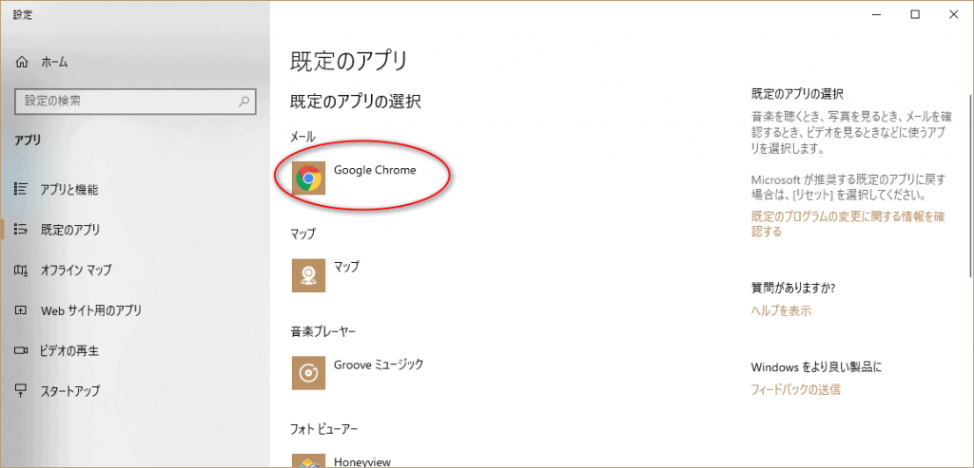Choose music player via Groove ミュージック label
This screenshot has width=974, height=468.
(379, 365)
